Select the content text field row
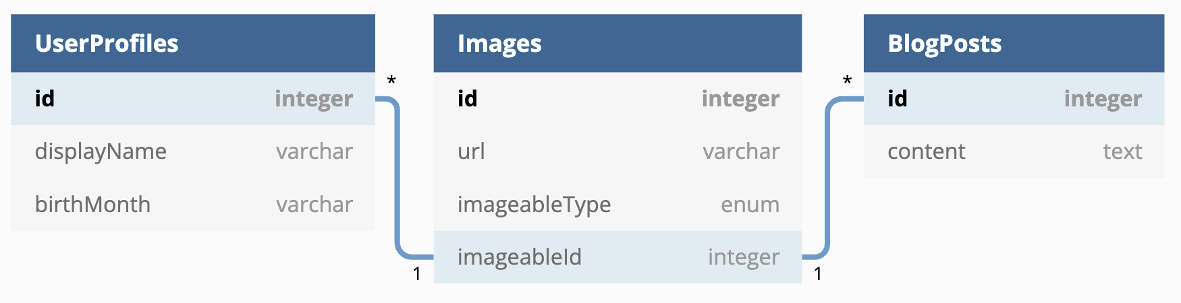Viewport: 1181px width, 303px height. (1014, 151)
